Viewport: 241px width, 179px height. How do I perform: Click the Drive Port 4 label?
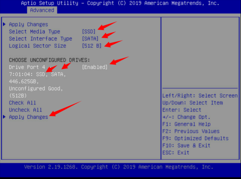click(x=27, y=67)
